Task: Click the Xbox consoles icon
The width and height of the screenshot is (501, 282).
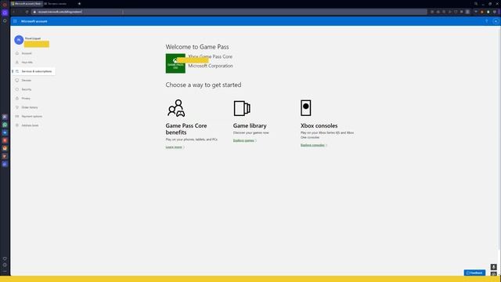Action: [306, 108]
